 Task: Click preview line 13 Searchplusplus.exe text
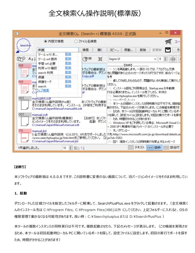[136, 96]
